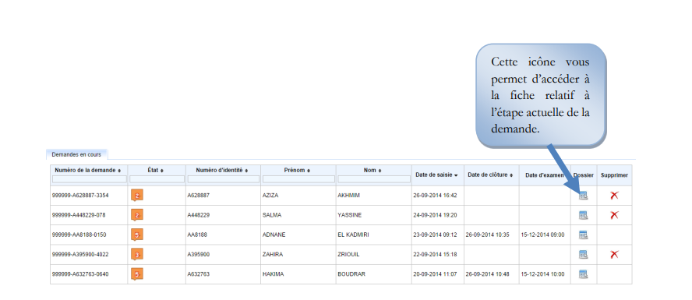Delete request of SALMA YASSINE with red X
Image resolution: width=692 pixels, height=300 pixels.
614,215
